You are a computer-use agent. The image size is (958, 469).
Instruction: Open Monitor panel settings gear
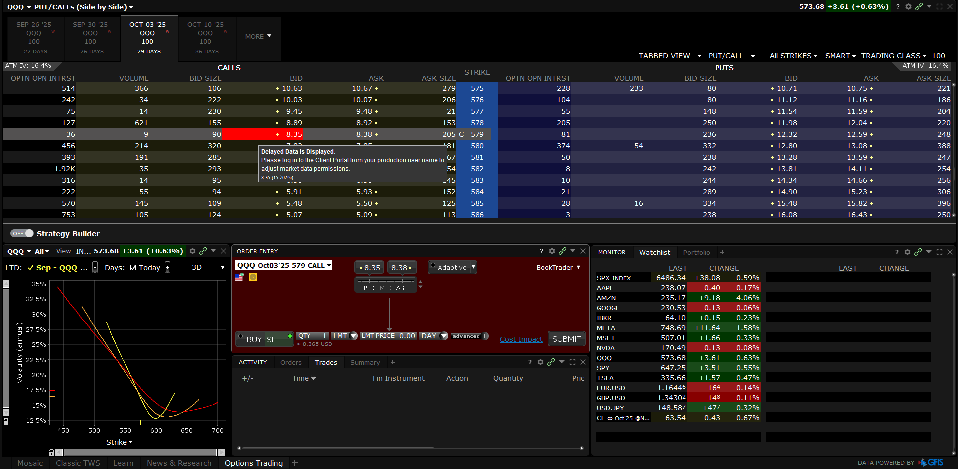click(907, 252)
